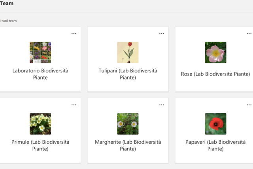This screenshot has width=253, height=169.
Task: Click the Team page heading
Action: [7, 4]
